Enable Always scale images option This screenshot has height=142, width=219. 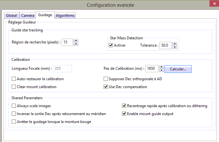[14, 106]
